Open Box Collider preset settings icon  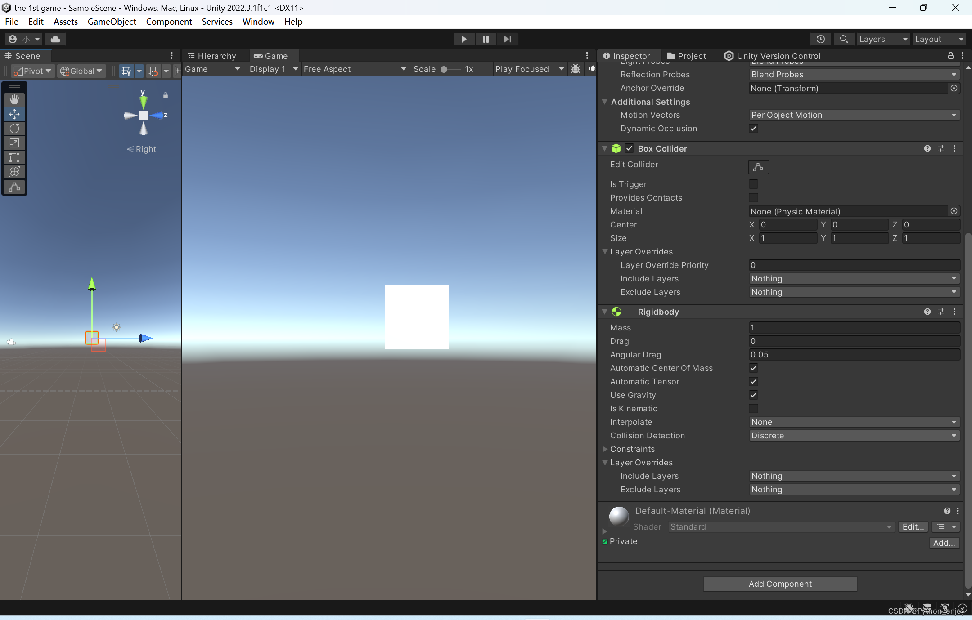[x=941, y=148]
